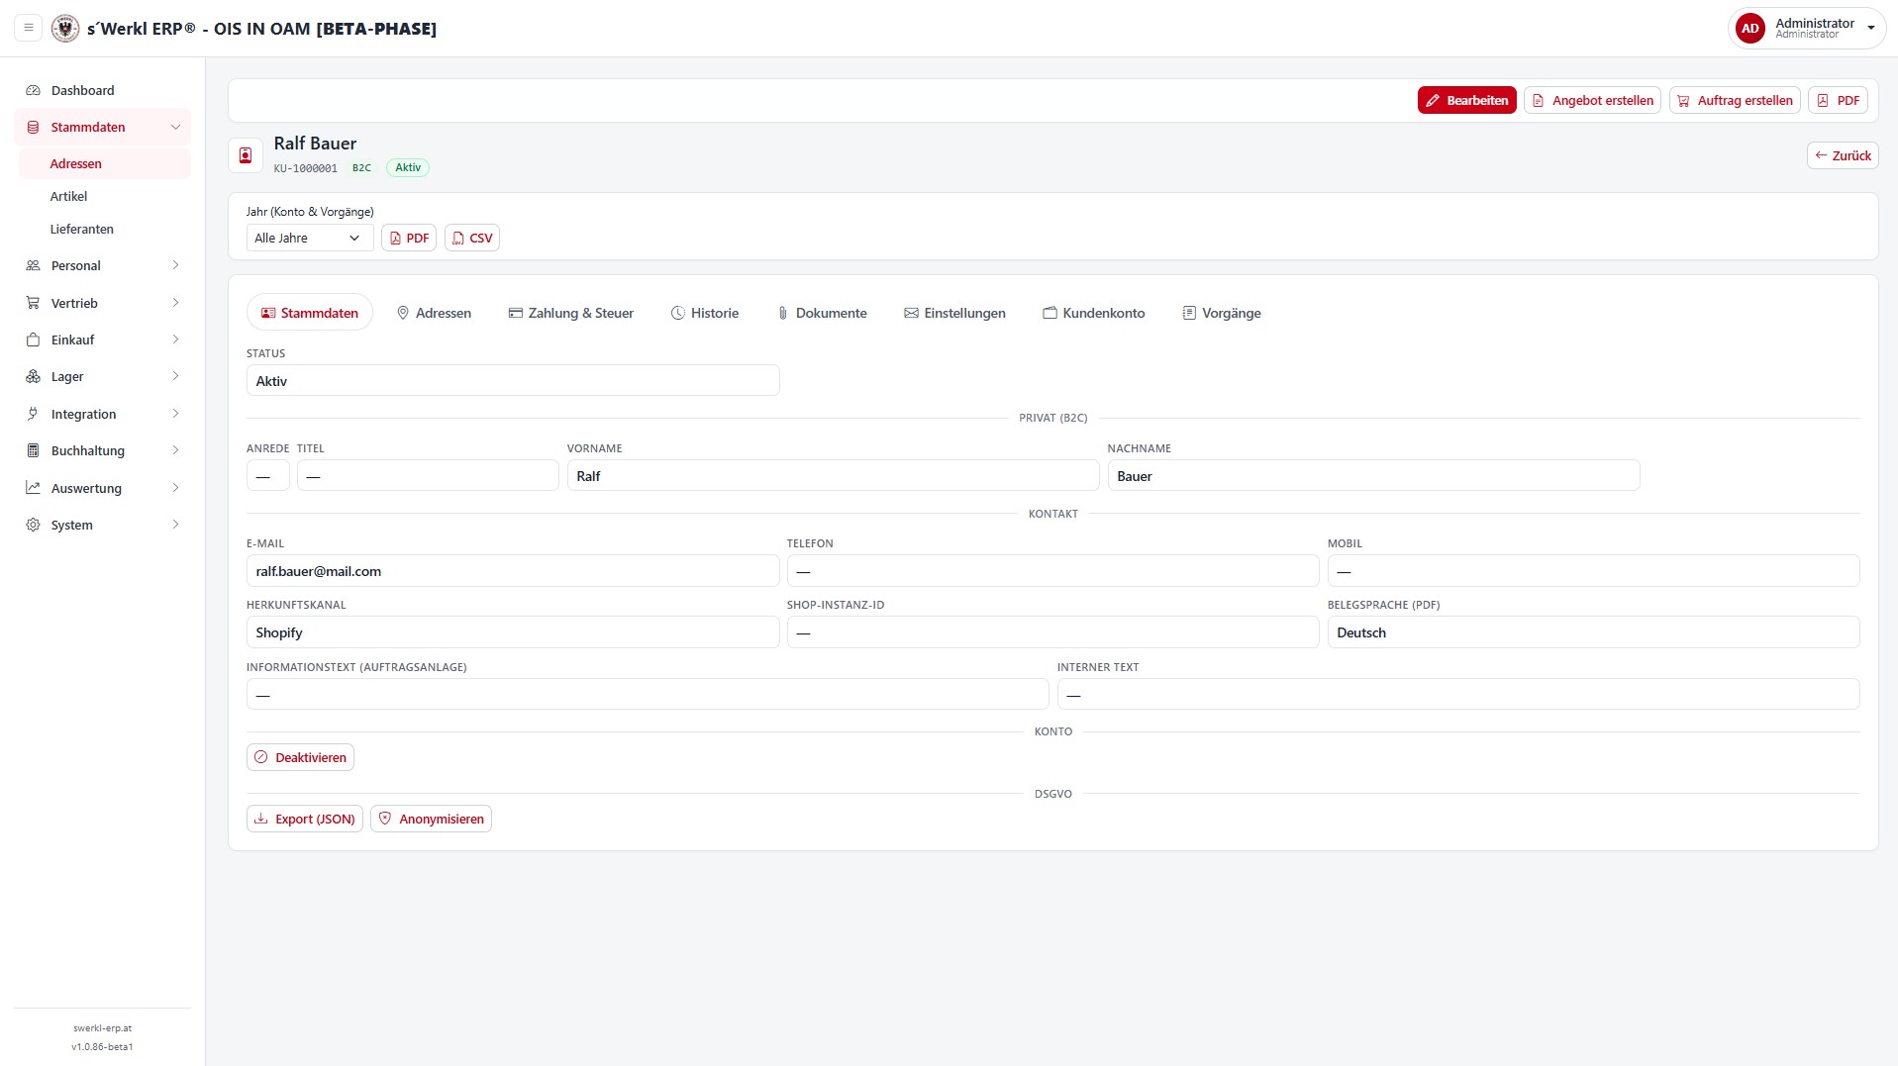The height and width of the screenshot is (1066, 1898).
Task: Click the System gear icon
Action: pos(33,525)
